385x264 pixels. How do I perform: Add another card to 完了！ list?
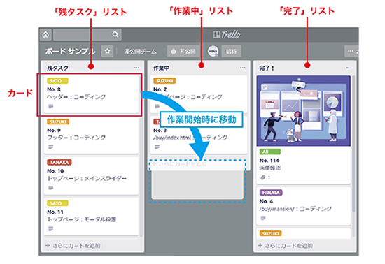point(286,245)
